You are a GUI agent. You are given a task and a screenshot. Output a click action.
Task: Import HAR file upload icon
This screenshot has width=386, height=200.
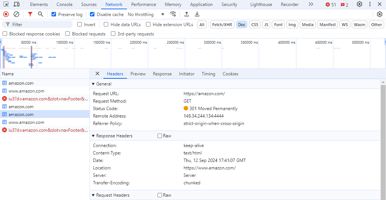tap(187, 14)
